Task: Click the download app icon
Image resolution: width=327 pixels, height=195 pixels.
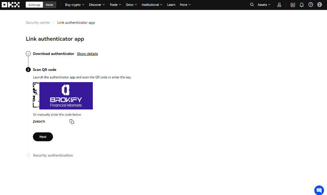Action: click(293, 5)
